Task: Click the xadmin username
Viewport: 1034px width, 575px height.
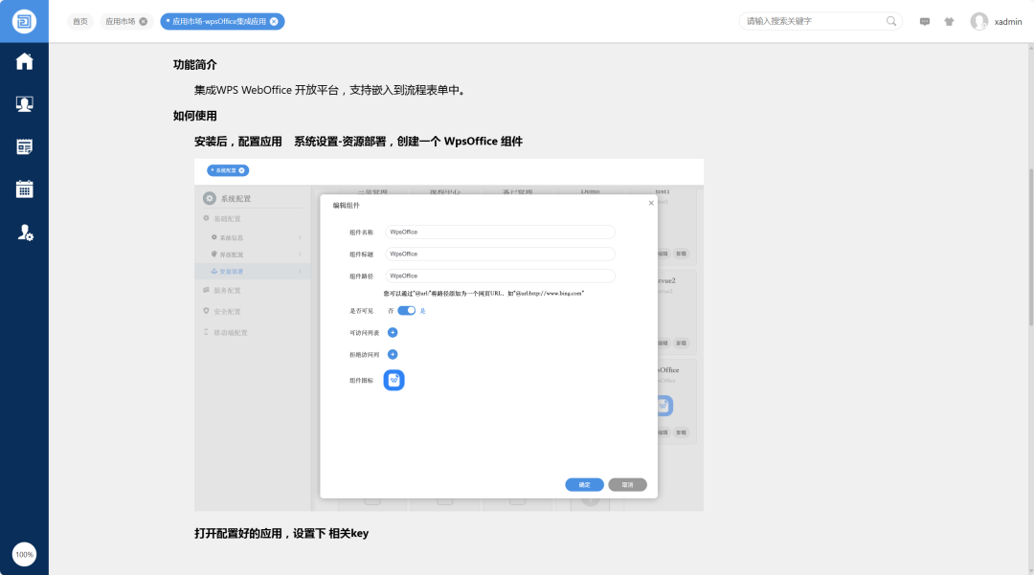Action: pos(1007,22)
